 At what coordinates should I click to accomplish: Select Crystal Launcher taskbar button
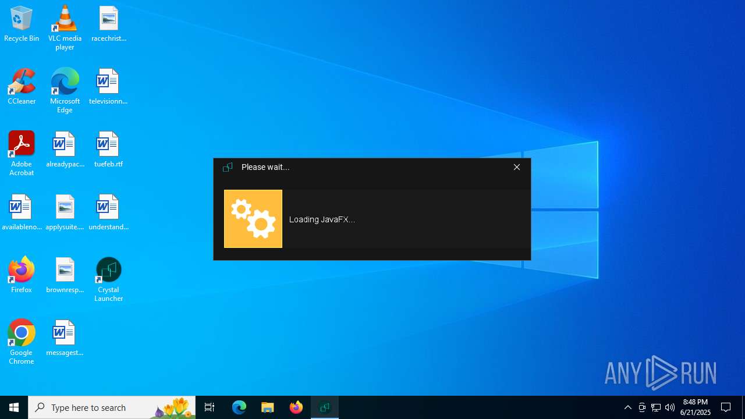click(325, 407)
